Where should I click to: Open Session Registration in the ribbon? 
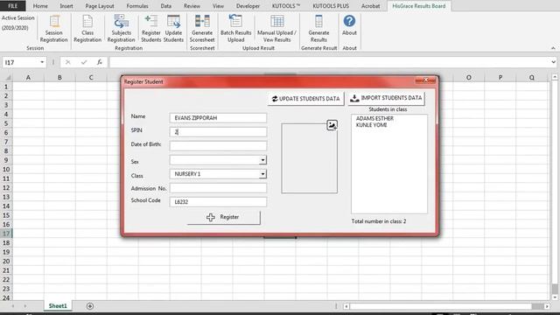coord(53,29)
